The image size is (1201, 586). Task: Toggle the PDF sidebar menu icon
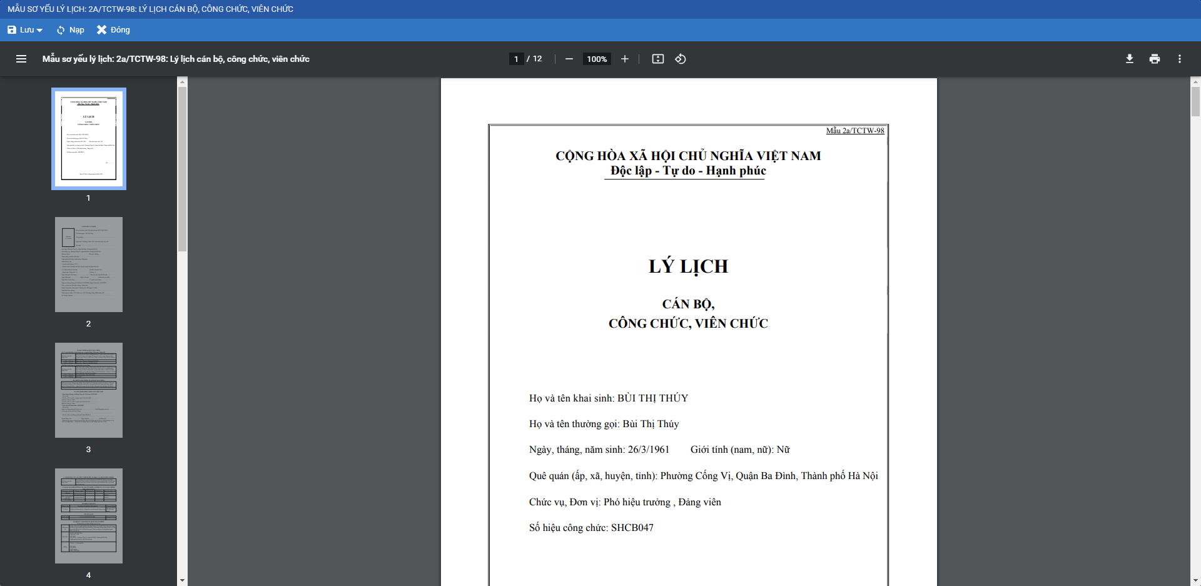point(21,59)
